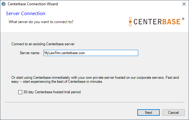Click the "Centerbase Connection Wizard" title bar text
Viewport: 189px width, 120px height.
pos(33,4)
